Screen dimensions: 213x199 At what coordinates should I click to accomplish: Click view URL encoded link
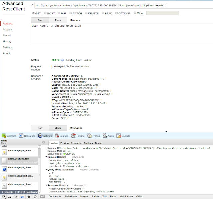coord(90,170)
